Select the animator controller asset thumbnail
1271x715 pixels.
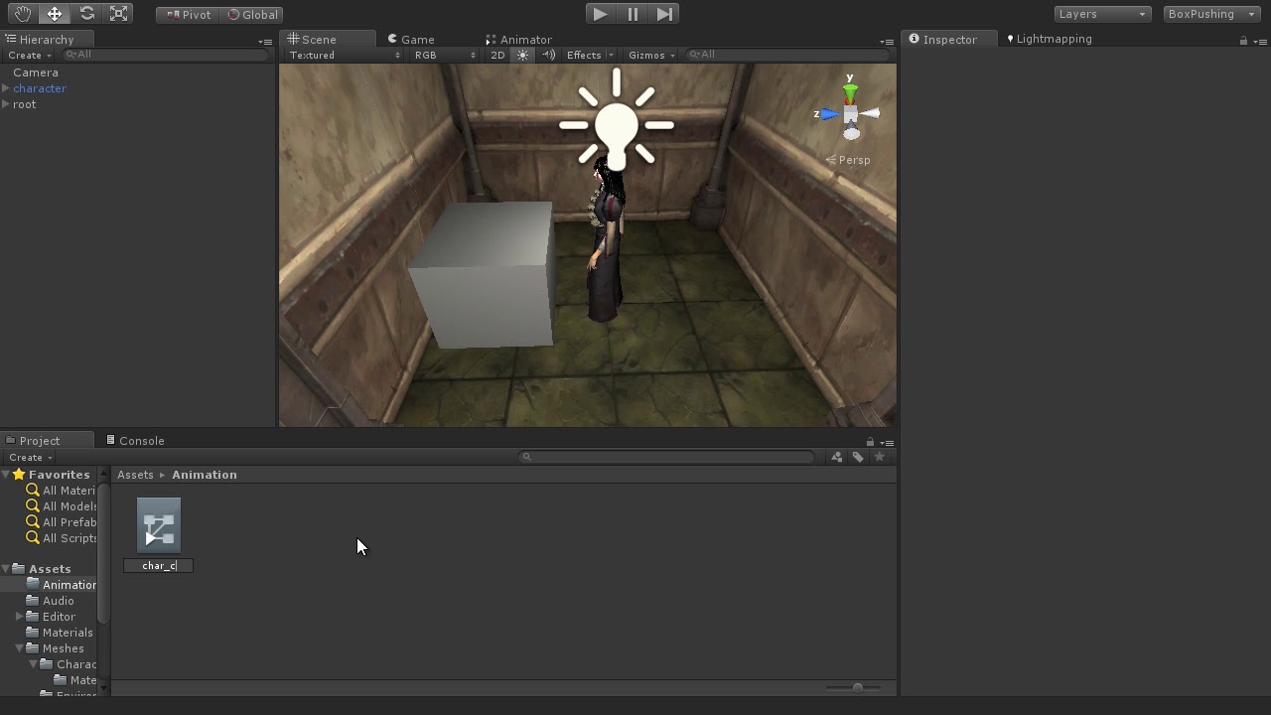(159, 526)
